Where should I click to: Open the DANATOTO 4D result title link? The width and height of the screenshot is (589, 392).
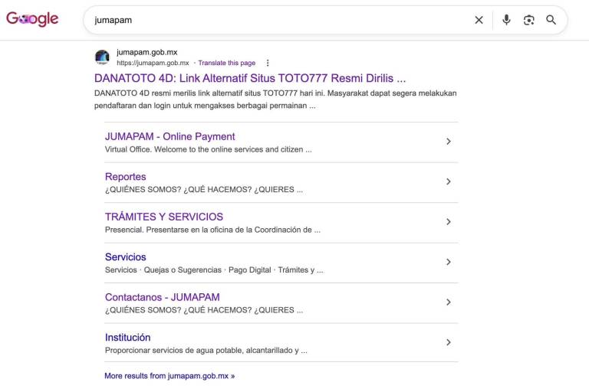pyautogui.click(x=250, y=78)
